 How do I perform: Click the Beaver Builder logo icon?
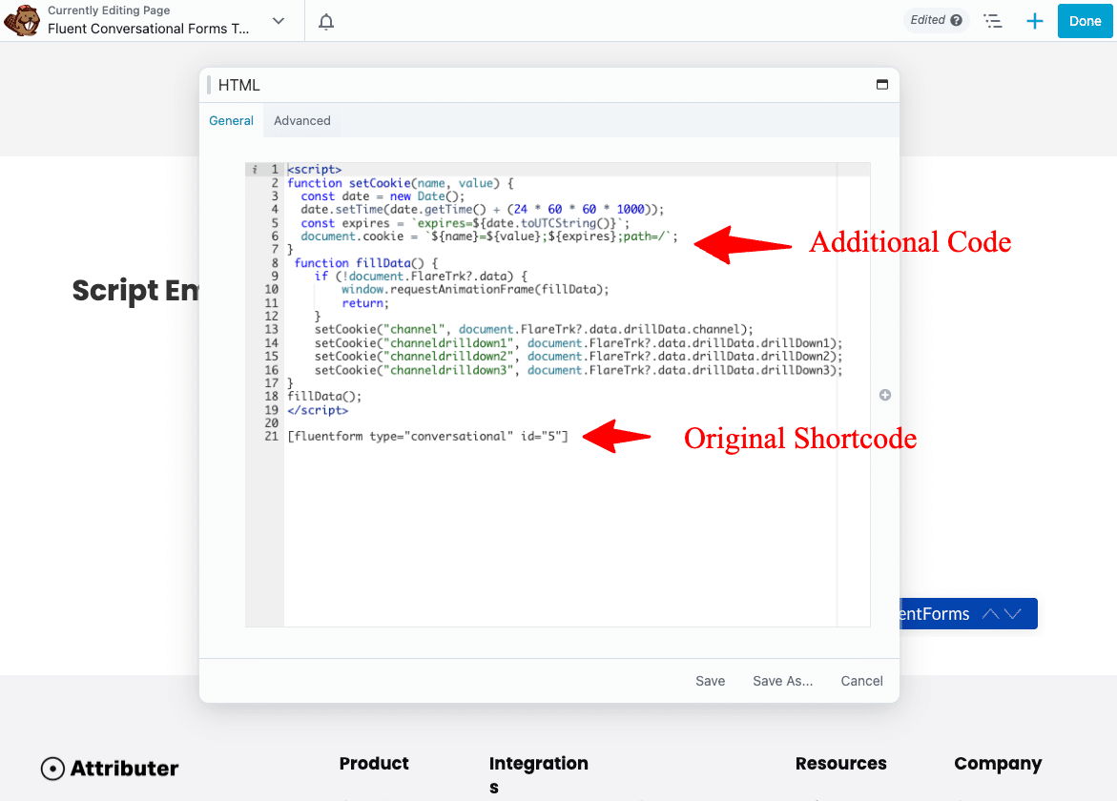click(21, 20)
